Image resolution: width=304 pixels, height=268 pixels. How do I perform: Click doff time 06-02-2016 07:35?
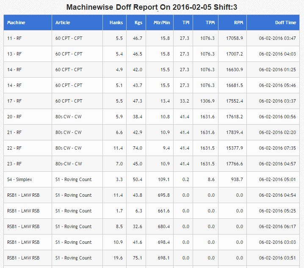click(277, 148)
